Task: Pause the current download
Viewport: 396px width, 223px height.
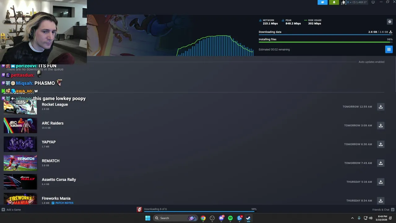Action: (x=389, y=49)
